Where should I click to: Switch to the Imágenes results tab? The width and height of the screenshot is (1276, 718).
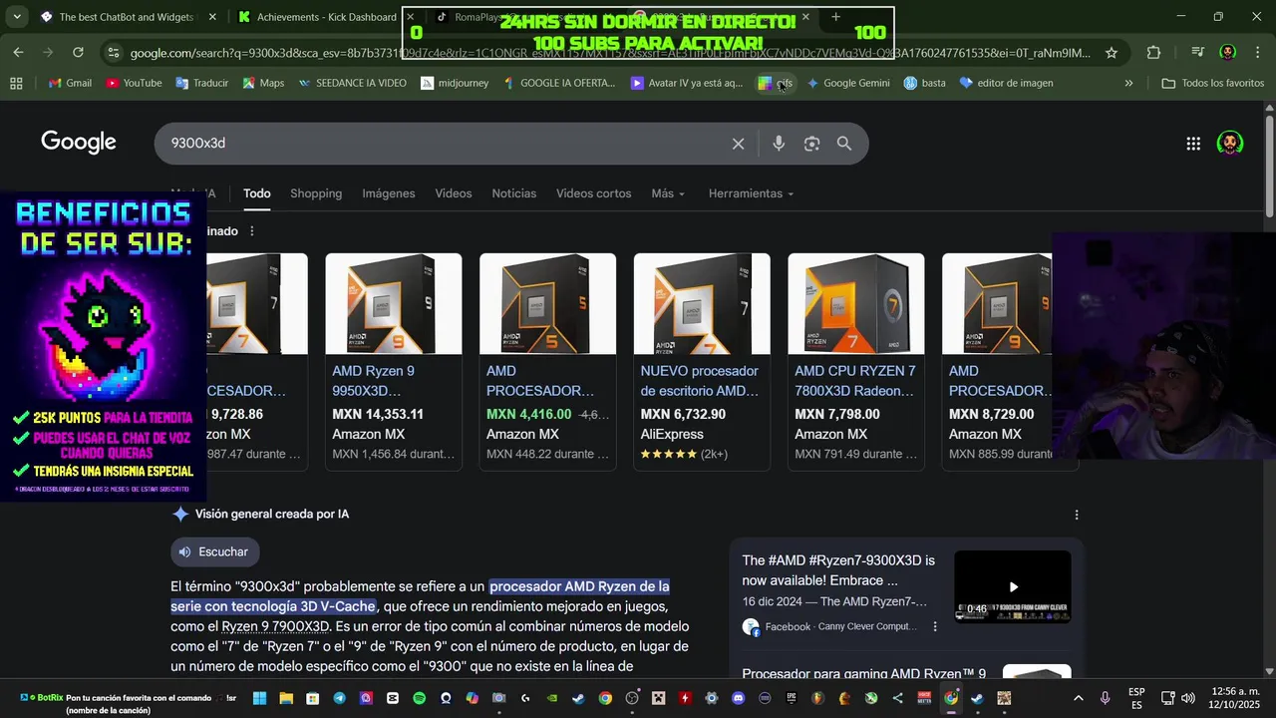pyautogui.click(x=389, y=193)
